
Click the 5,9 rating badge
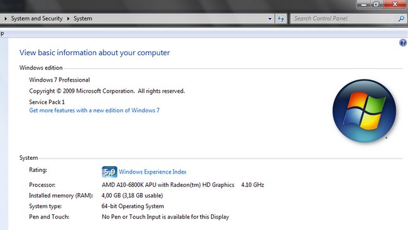(109, 172)
